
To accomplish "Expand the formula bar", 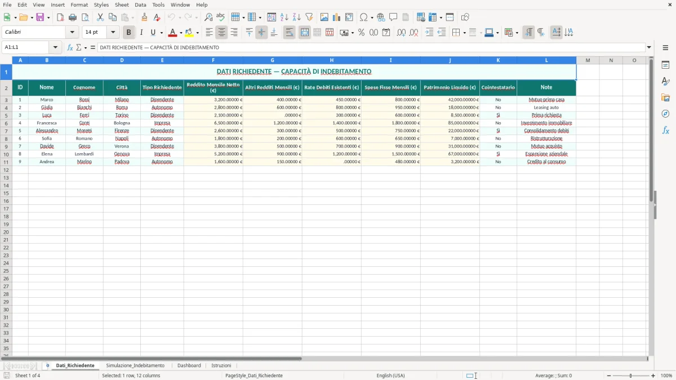I will point(649,48).
